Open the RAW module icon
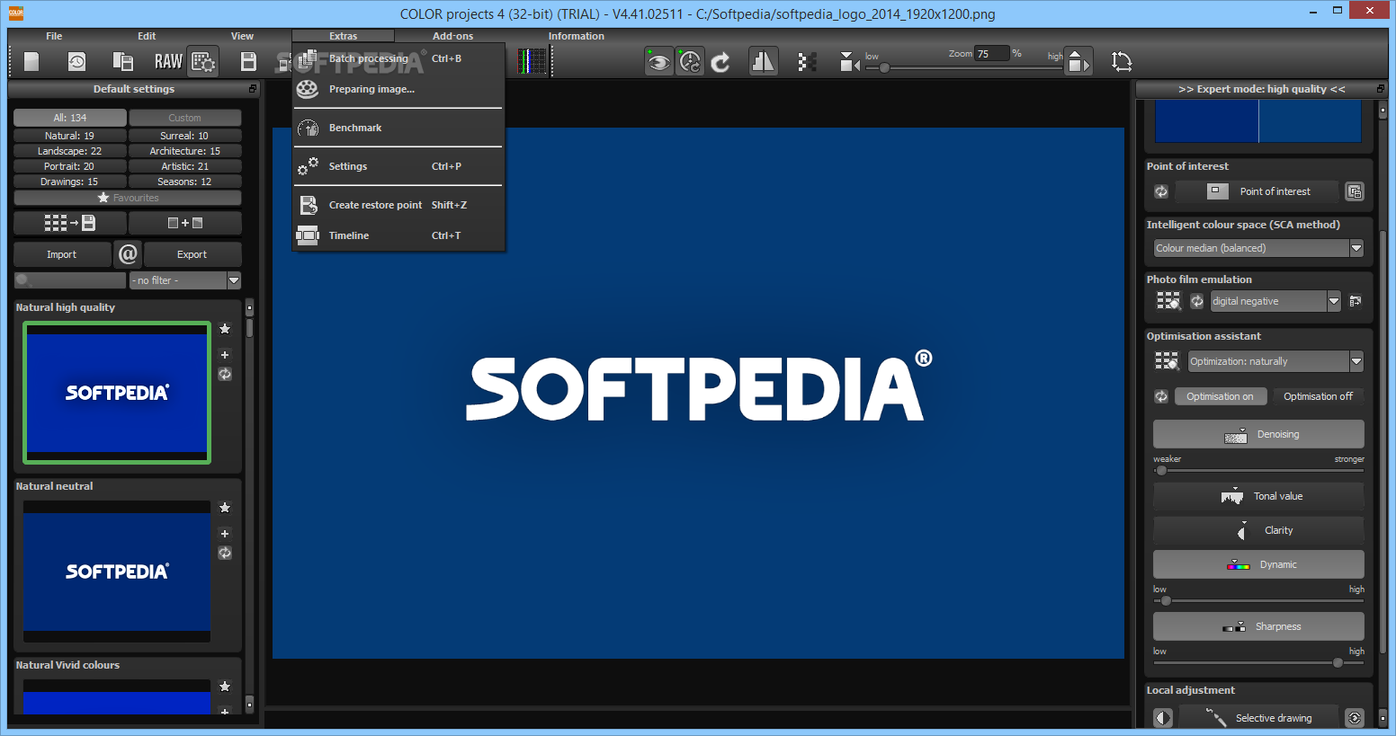 click(168, 61)
